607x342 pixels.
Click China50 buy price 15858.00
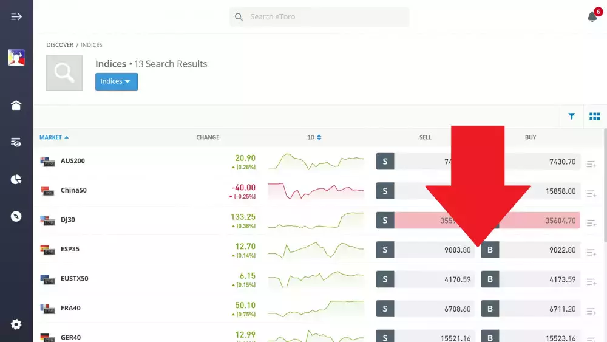560,191
